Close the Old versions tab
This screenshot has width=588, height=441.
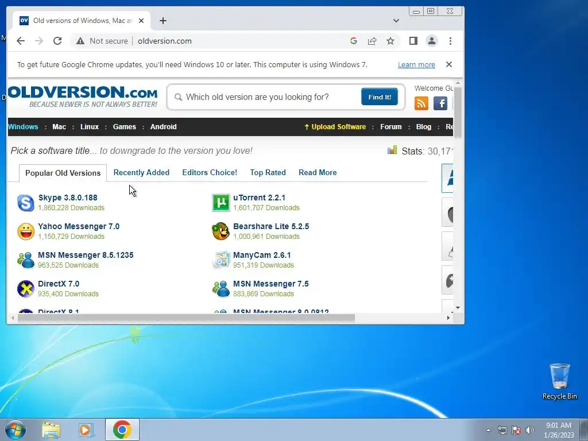click(141, 21)
